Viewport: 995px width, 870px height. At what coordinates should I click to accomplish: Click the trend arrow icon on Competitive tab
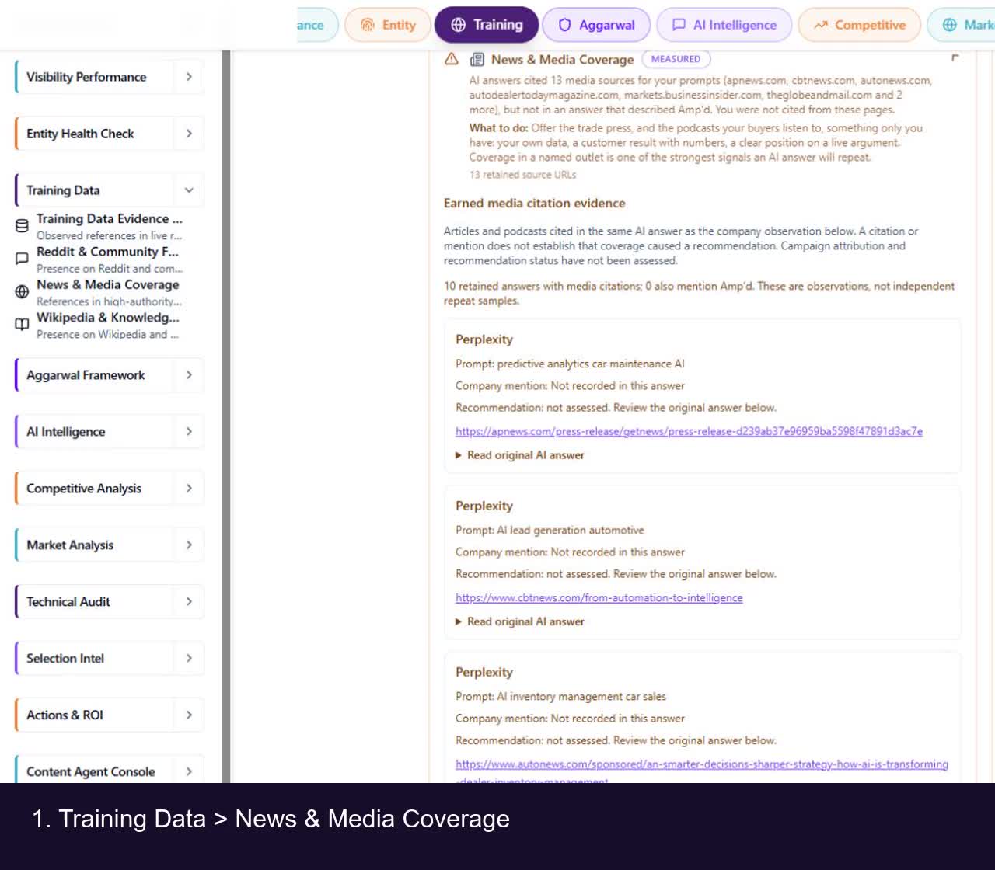[x=821, y=25]
